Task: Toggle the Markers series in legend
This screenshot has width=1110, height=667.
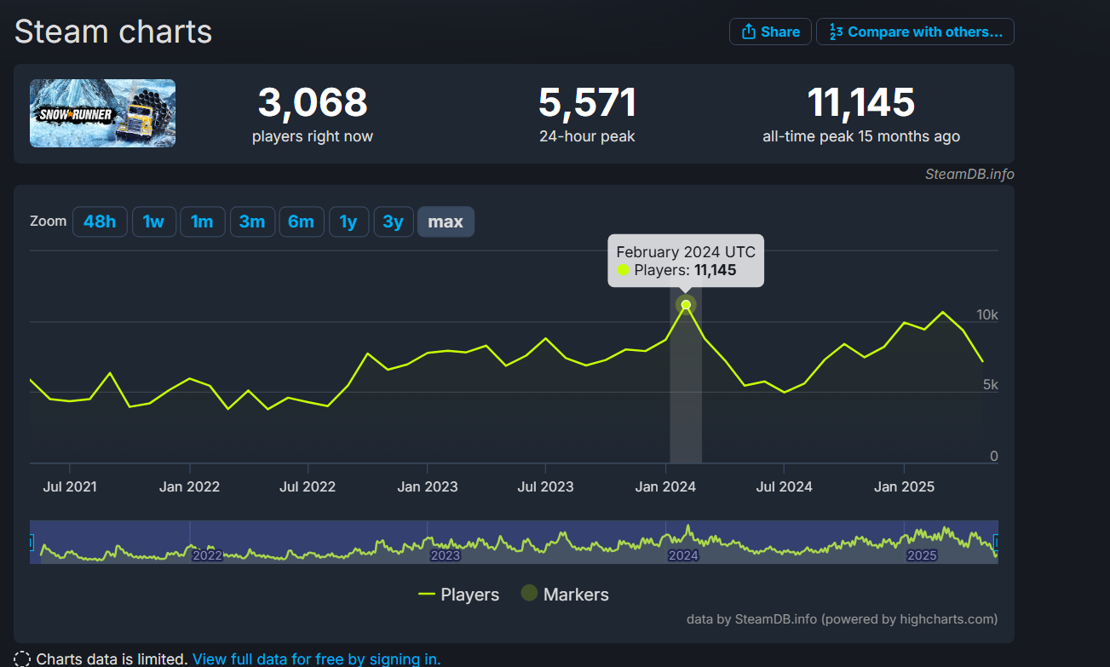Action: pyautogui.click(x=565, y=595)
